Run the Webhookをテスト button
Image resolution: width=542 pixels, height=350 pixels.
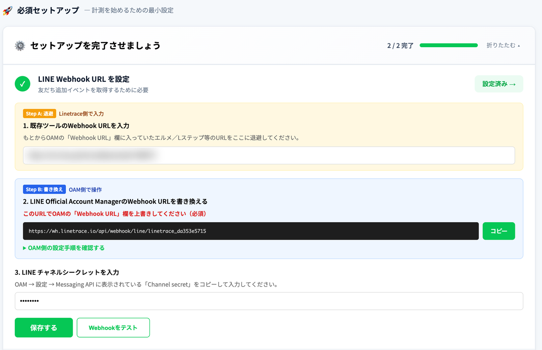coord(113,328)
